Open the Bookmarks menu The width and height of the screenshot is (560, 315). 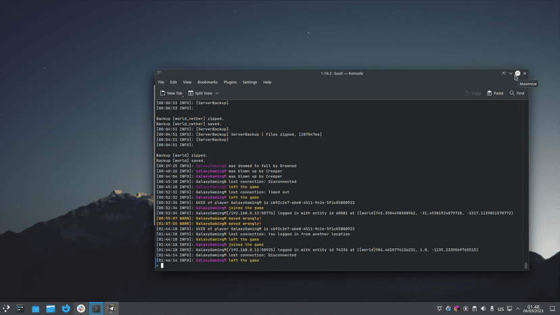[x=208, y=82]
